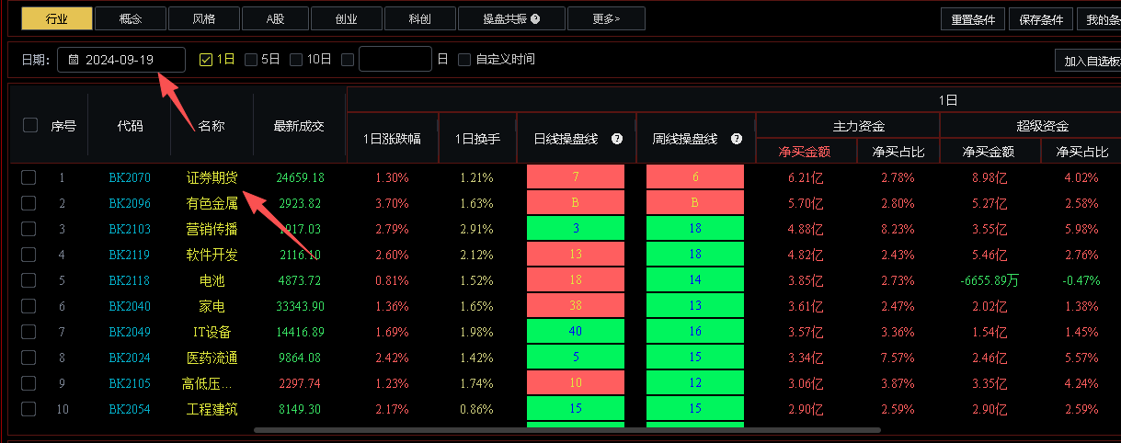Click the 重置条件 button
The width and height of the screenshot is (1121, 443).
point(972,19)
